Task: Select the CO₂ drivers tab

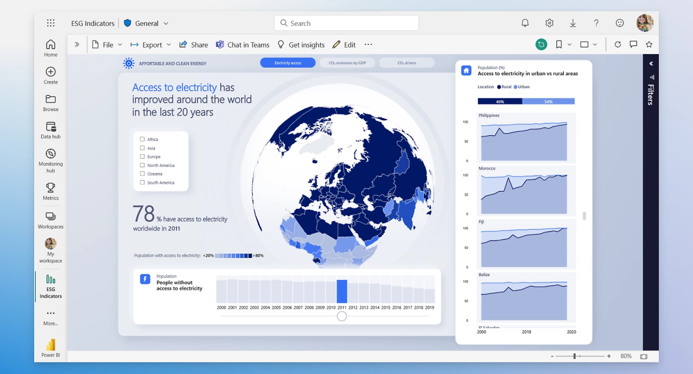Action: 406,63
